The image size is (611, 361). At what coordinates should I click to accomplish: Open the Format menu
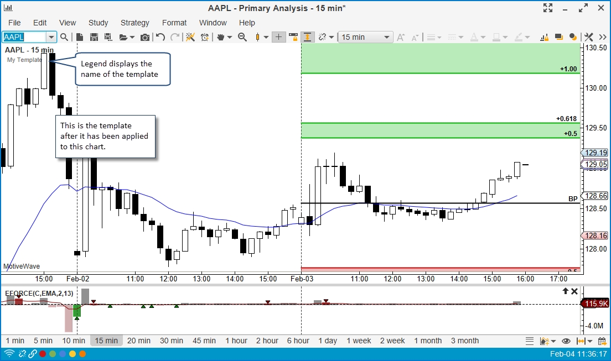[x=174, y=23]
